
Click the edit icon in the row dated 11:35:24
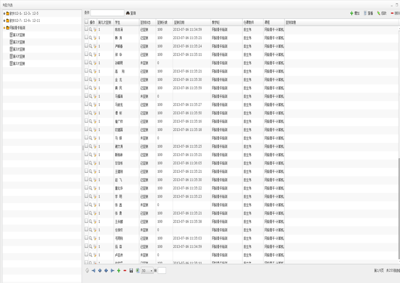(95, 46)
